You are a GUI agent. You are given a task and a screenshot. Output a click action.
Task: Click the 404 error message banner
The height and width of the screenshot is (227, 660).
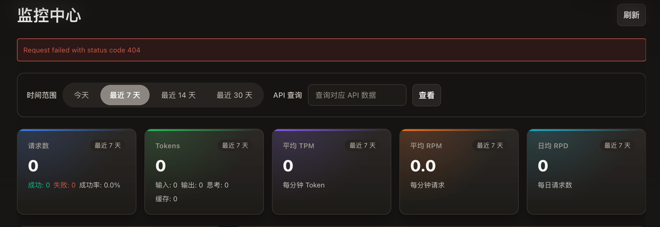[331, 50]
